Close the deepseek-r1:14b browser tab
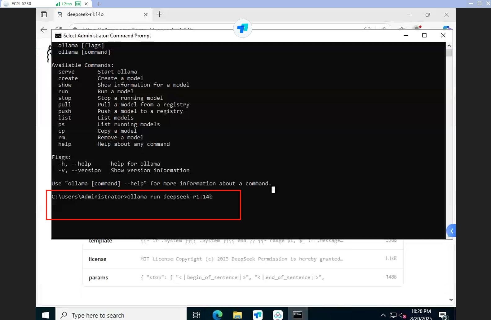Screen dimensions: 491x320 pos(146,14)
